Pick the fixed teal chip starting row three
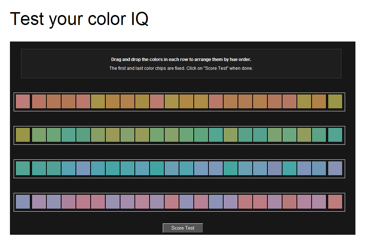365x248 pixels. point(23,168)
